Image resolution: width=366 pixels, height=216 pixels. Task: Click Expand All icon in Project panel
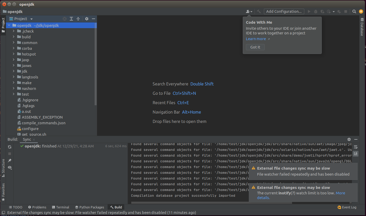tap(71, 19)
